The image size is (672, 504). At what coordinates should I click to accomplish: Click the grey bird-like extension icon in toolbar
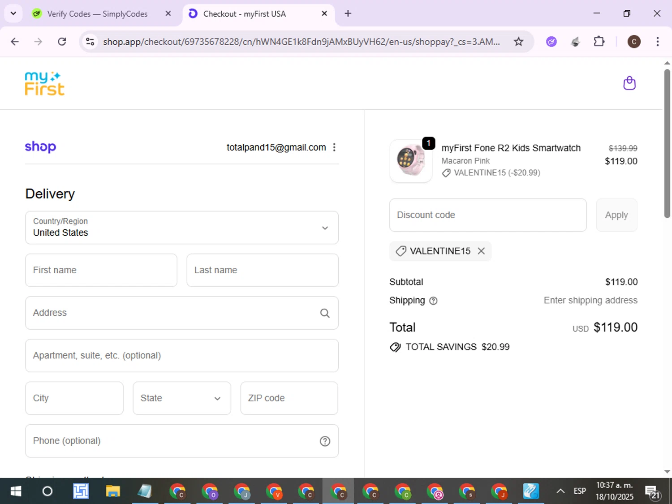click(575, 42)
